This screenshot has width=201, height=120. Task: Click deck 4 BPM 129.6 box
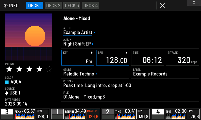point(193,114)
